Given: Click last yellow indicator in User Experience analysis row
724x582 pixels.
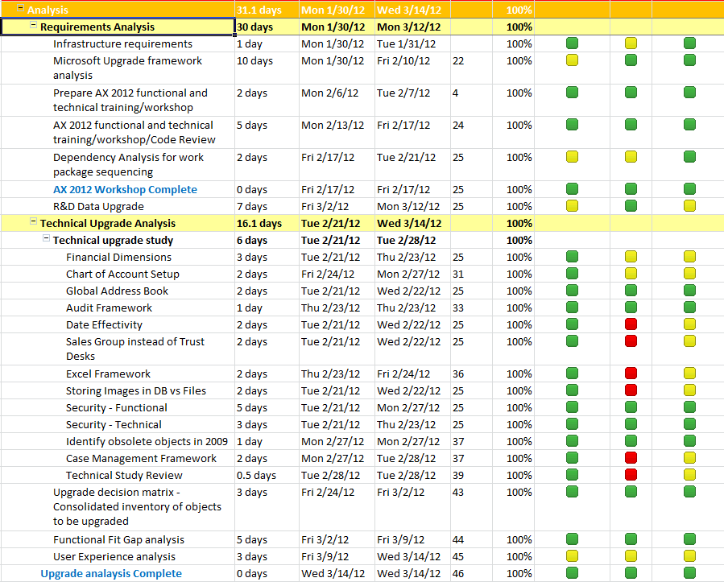Looking at the screenshot, I should [x=689, y=556].
